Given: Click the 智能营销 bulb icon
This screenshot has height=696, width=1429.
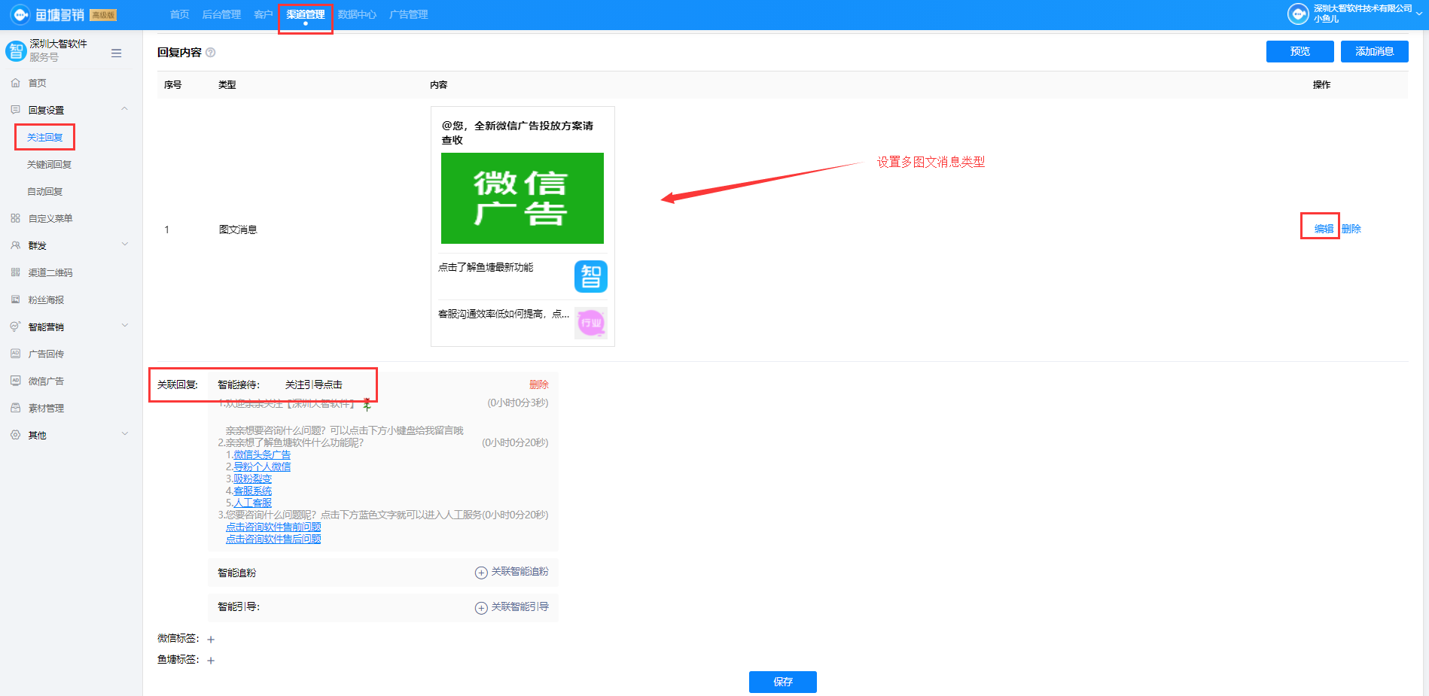Looking at the screenshot, I should click(x=15, y=327).
